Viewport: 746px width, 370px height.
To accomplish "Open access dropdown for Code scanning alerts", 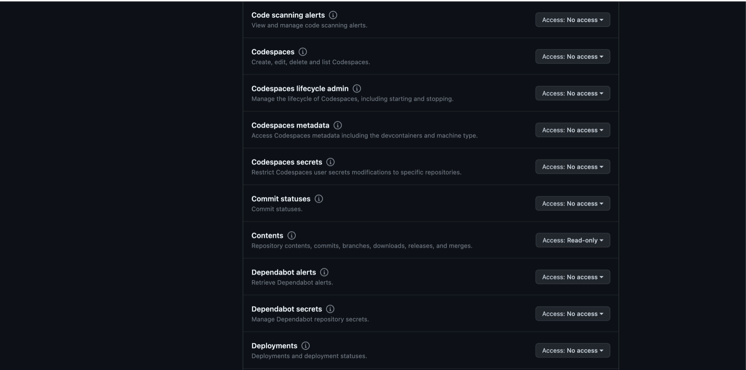I will (573, 20).
